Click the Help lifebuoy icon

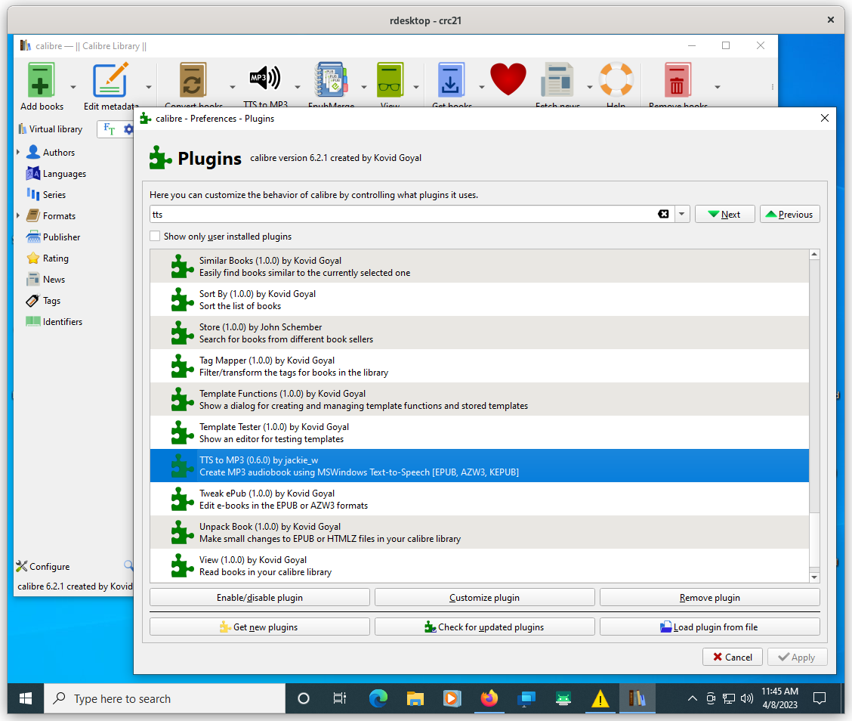click(616, 80)
